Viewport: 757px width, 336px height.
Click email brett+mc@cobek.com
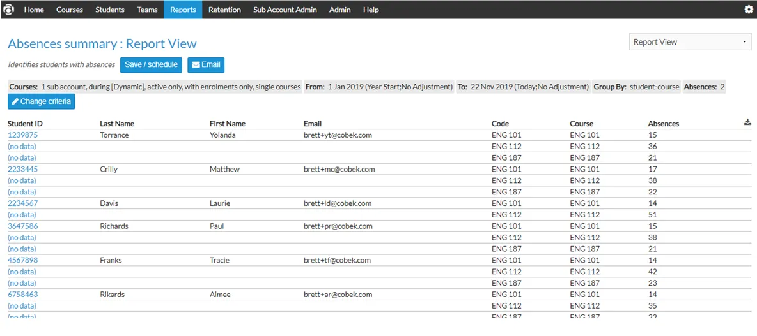click(x=339, y=170)
